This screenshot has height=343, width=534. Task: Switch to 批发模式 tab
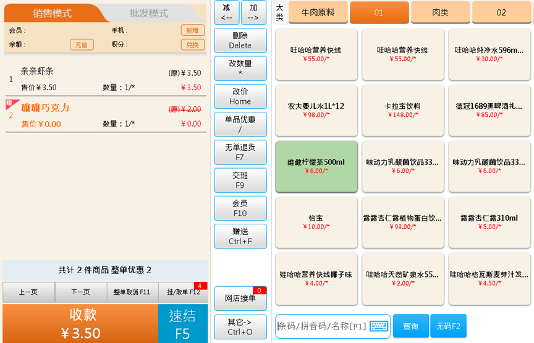point(149,13)
